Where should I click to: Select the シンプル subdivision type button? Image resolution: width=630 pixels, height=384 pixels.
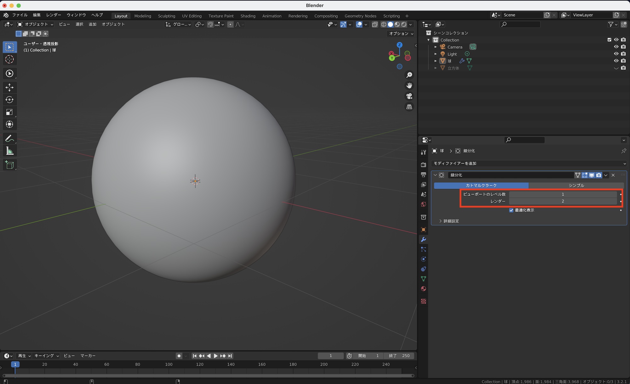(576, 186)
